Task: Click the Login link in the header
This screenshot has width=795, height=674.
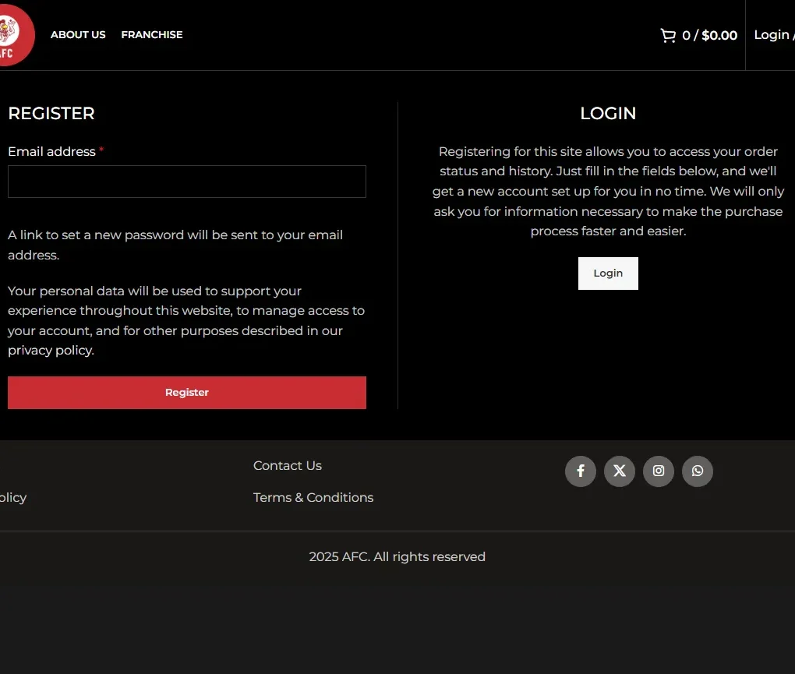Action: [772, 35]
